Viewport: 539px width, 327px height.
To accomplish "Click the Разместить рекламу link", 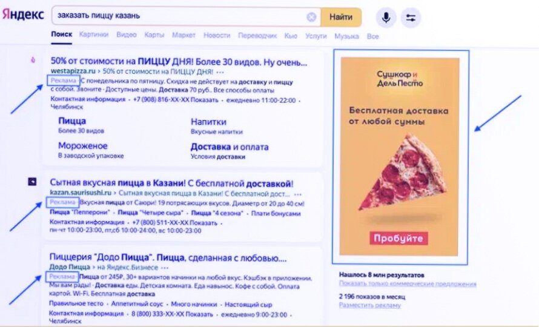I will click(370, 305).
